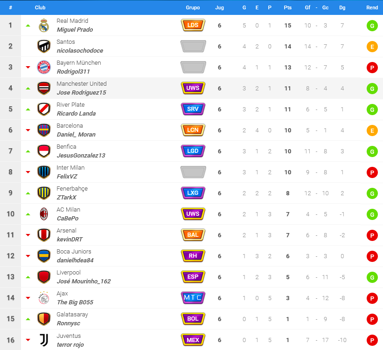Click the green G result for Real Madrid
The height and width of the screenshot is (350, 383).
[372, 26]
